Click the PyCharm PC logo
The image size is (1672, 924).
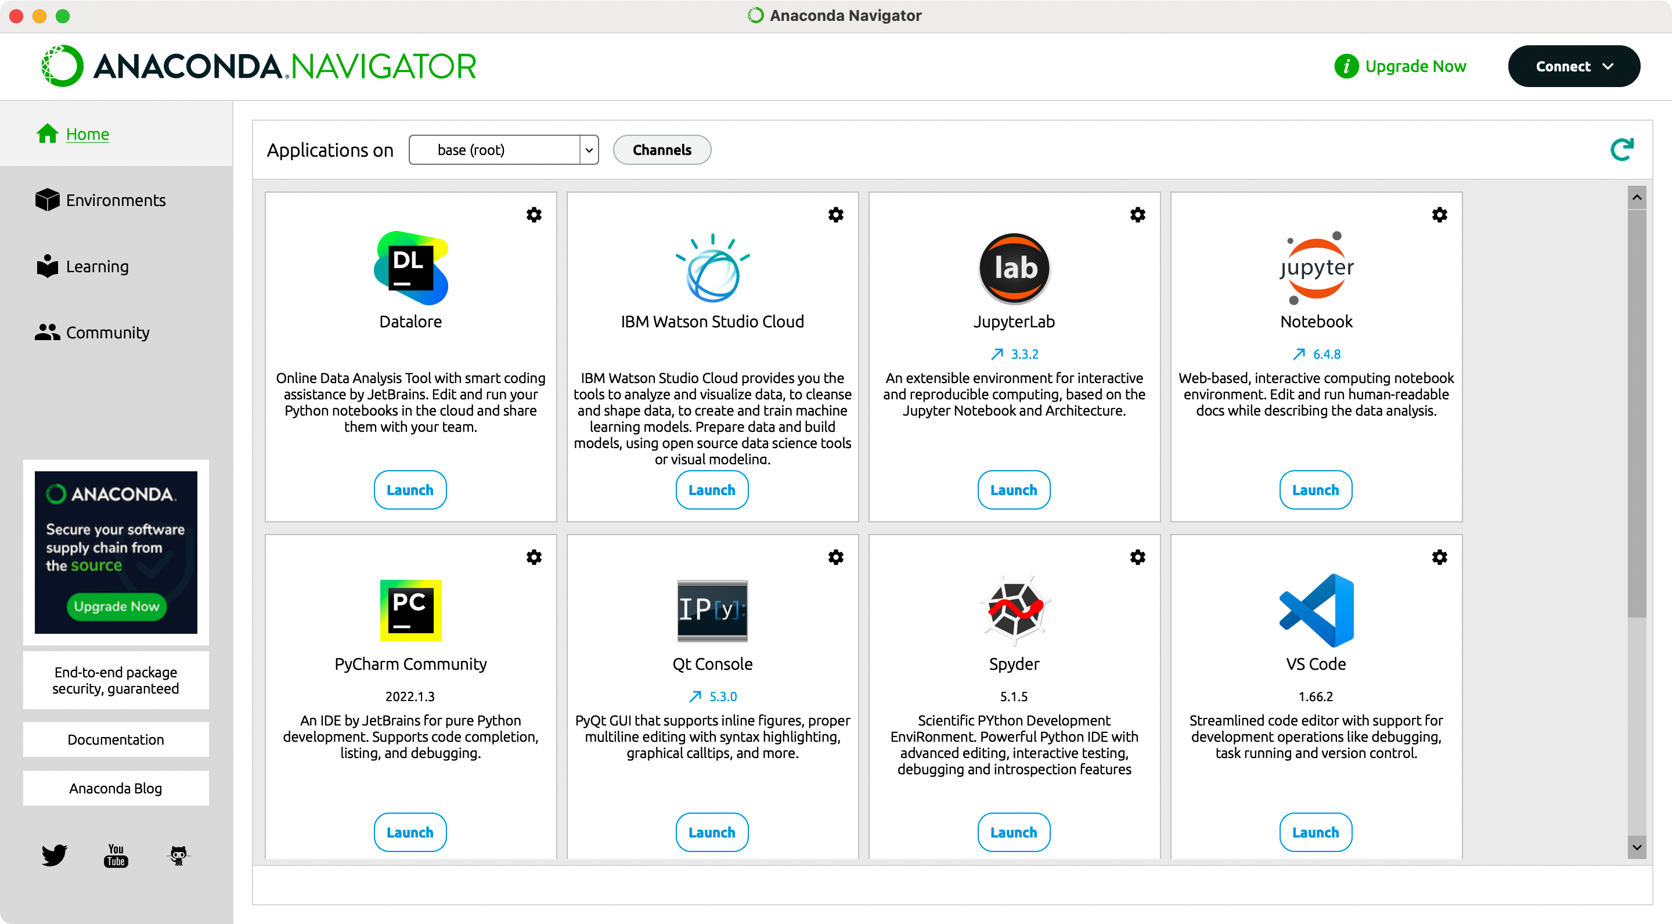[x=411, y=611]
